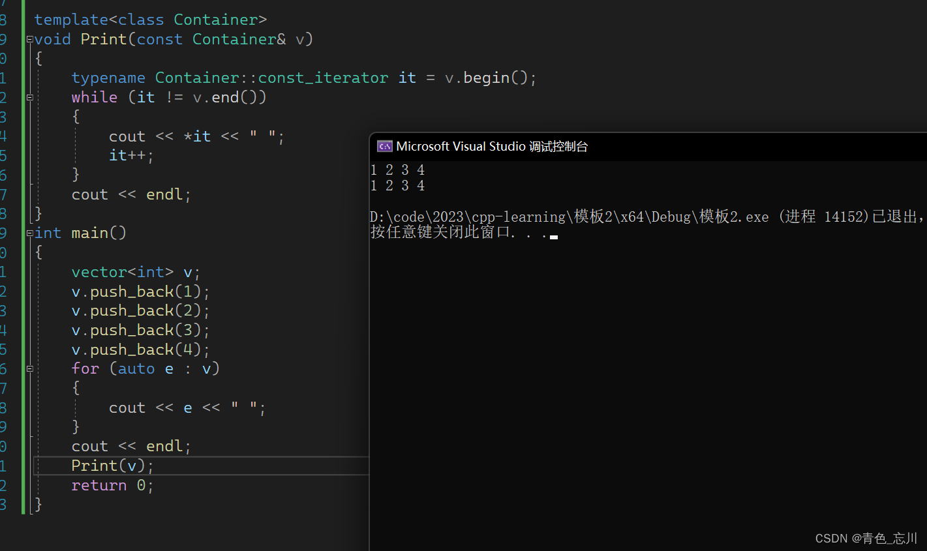Collapse the for loop fold marker
Image resolution: width=927 pixels, height=551 pixels.
coord(29,368)
